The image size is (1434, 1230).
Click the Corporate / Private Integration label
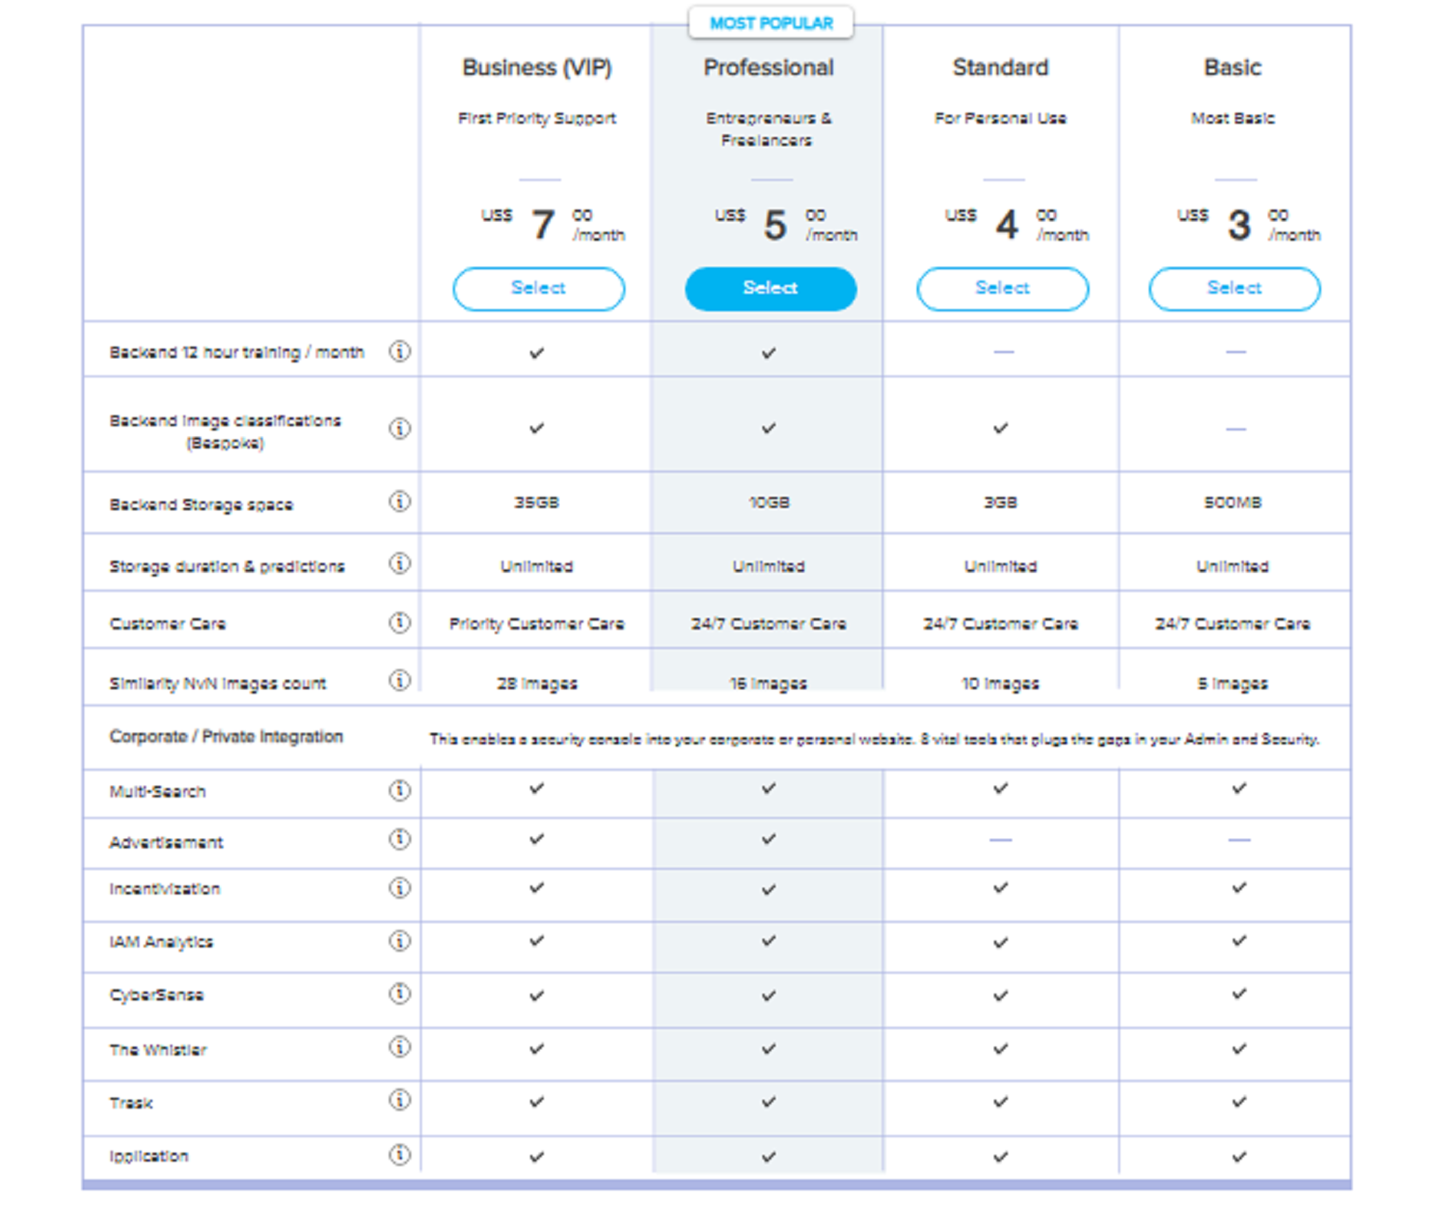[x=226, y=737]
